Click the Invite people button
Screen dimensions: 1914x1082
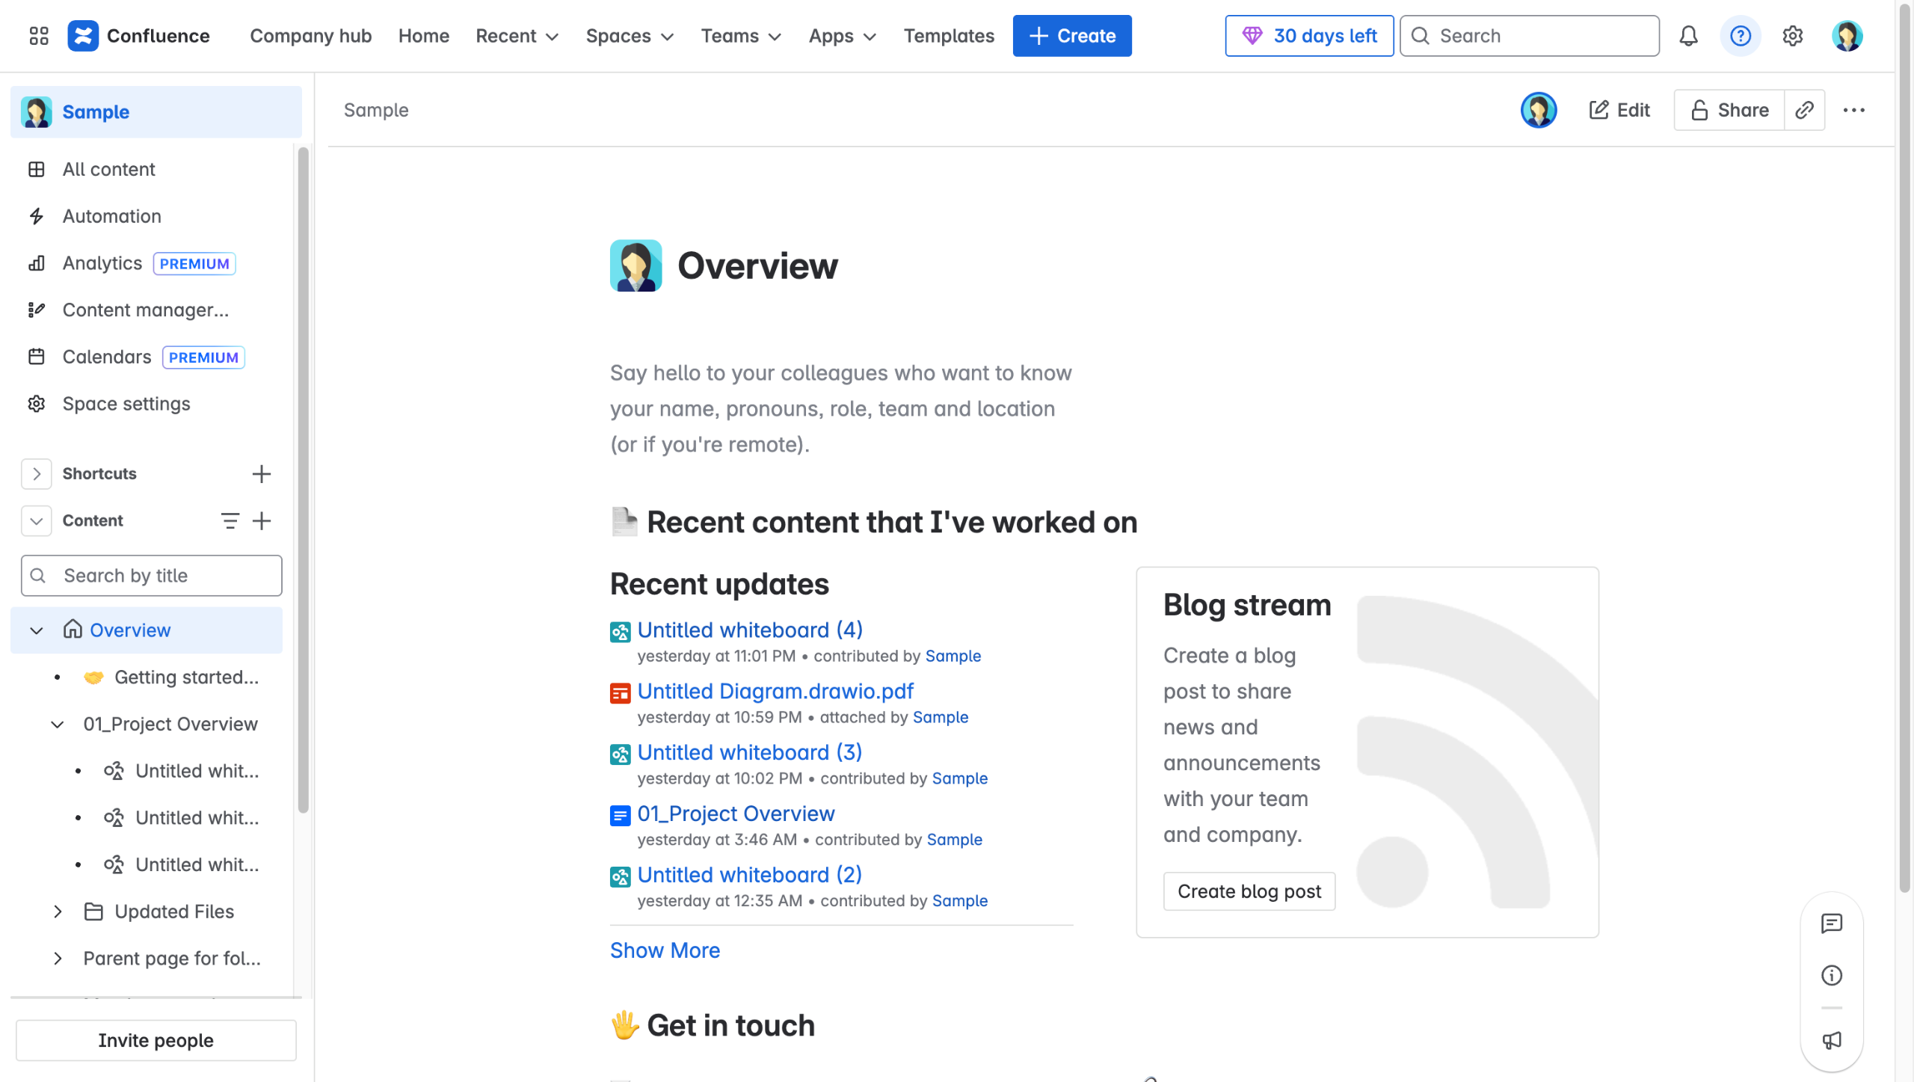coord(156,1039)
